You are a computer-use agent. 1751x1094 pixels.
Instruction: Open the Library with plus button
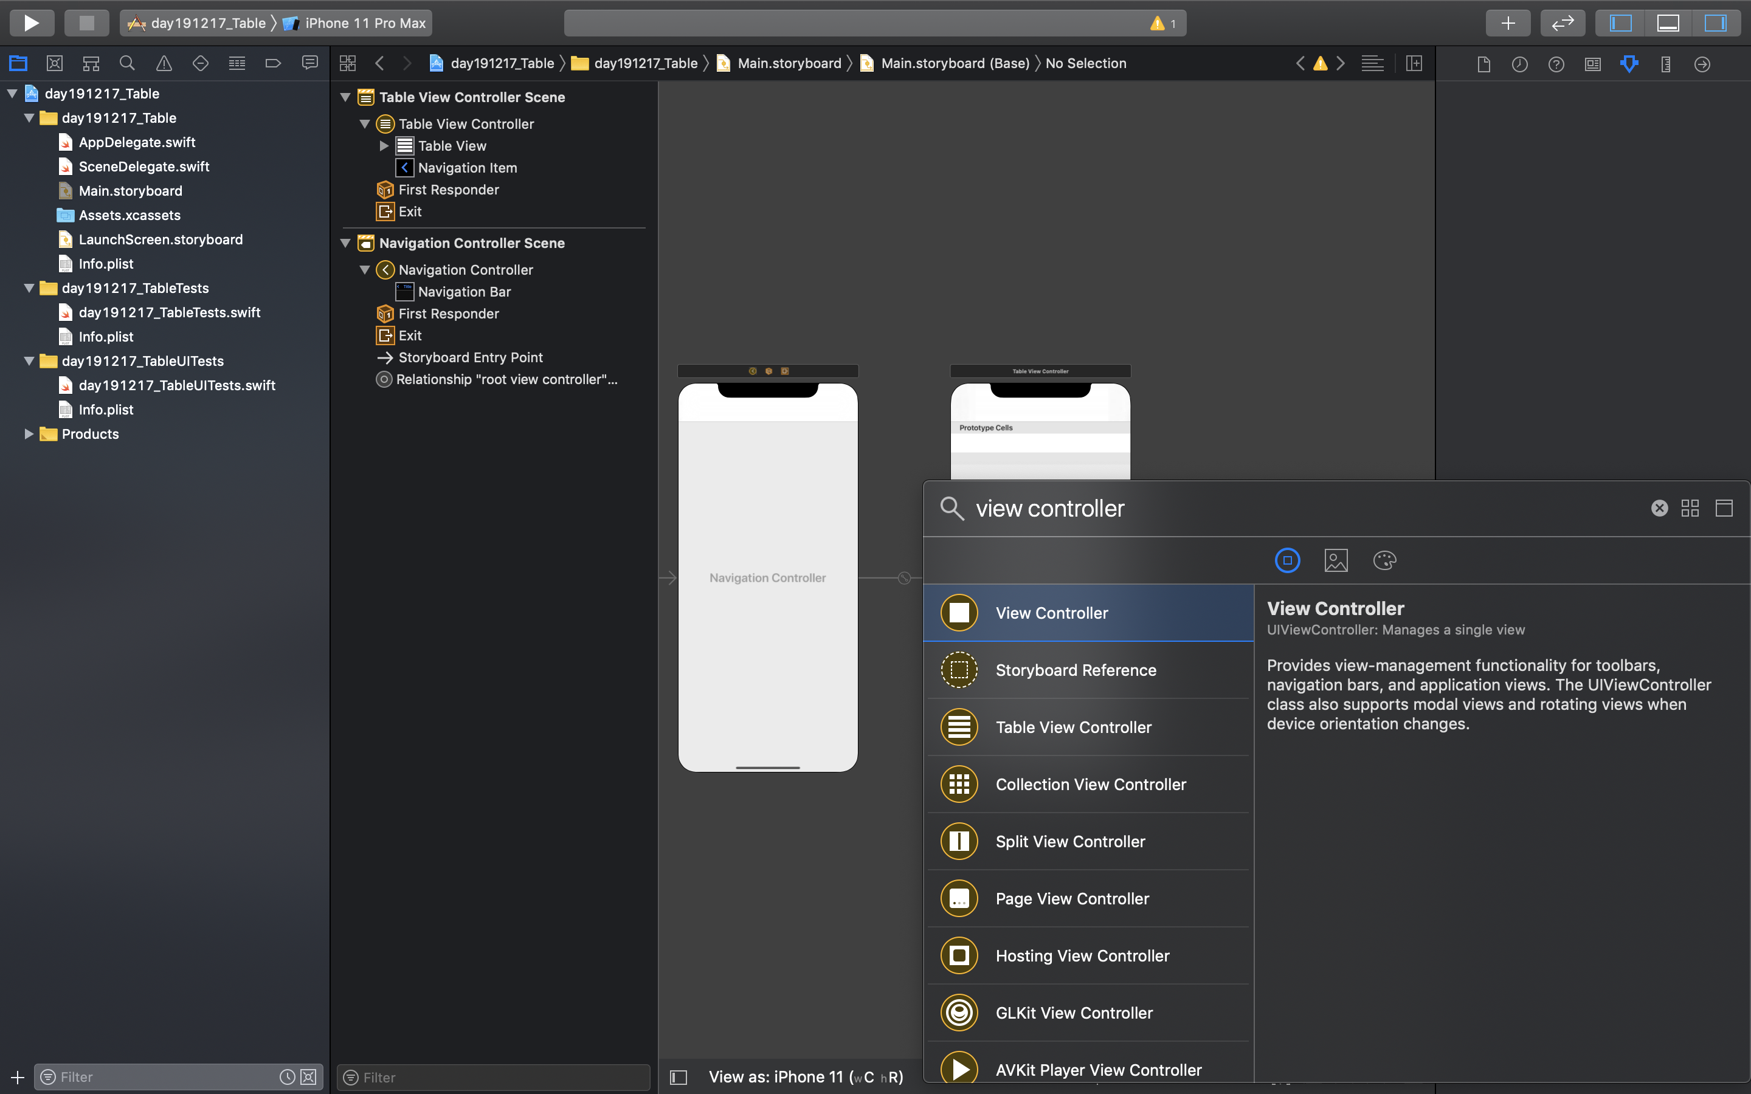(x=1508, y=22)
